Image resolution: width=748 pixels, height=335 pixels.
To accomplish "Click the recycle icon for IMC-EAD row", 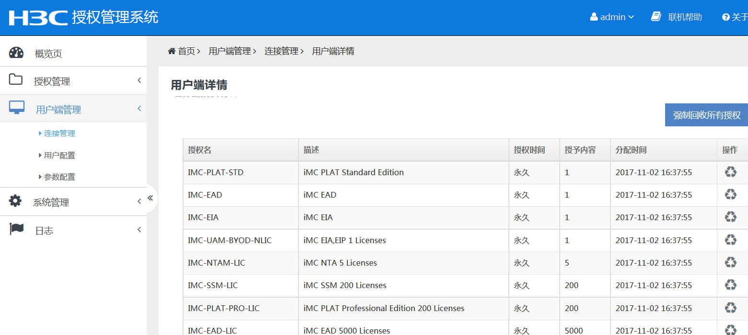I will [730, 194].
